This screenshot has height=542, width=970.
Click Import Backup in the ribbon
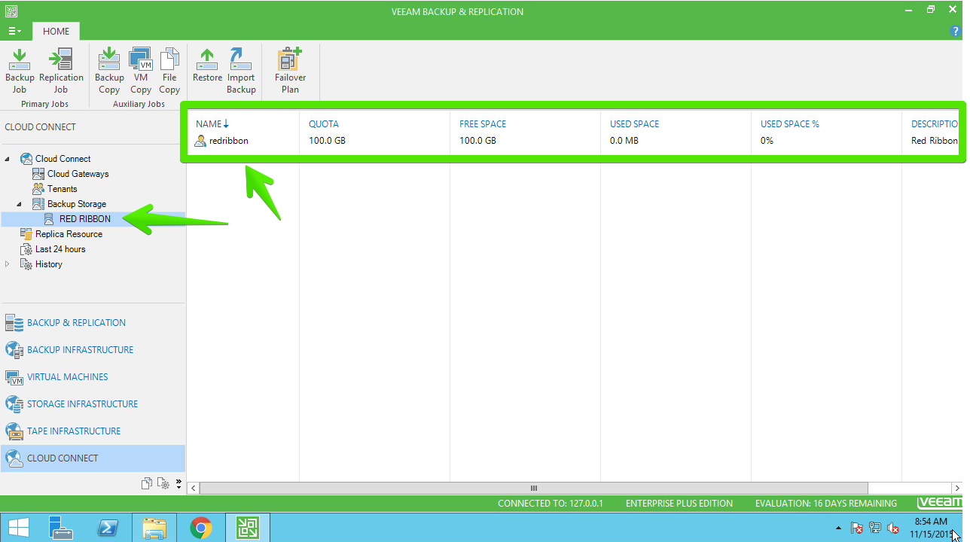pyautogui.click(x=241, y=71)
